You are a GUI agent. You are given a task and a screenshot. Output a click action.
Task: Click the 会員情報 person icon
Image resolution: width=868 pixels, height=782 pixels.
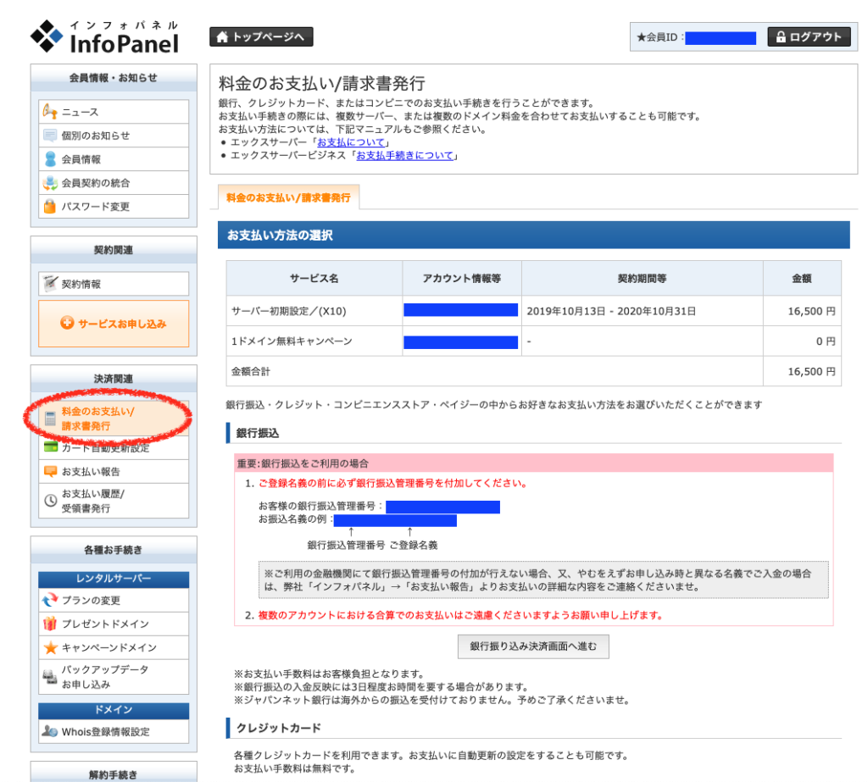coord(50,159)
